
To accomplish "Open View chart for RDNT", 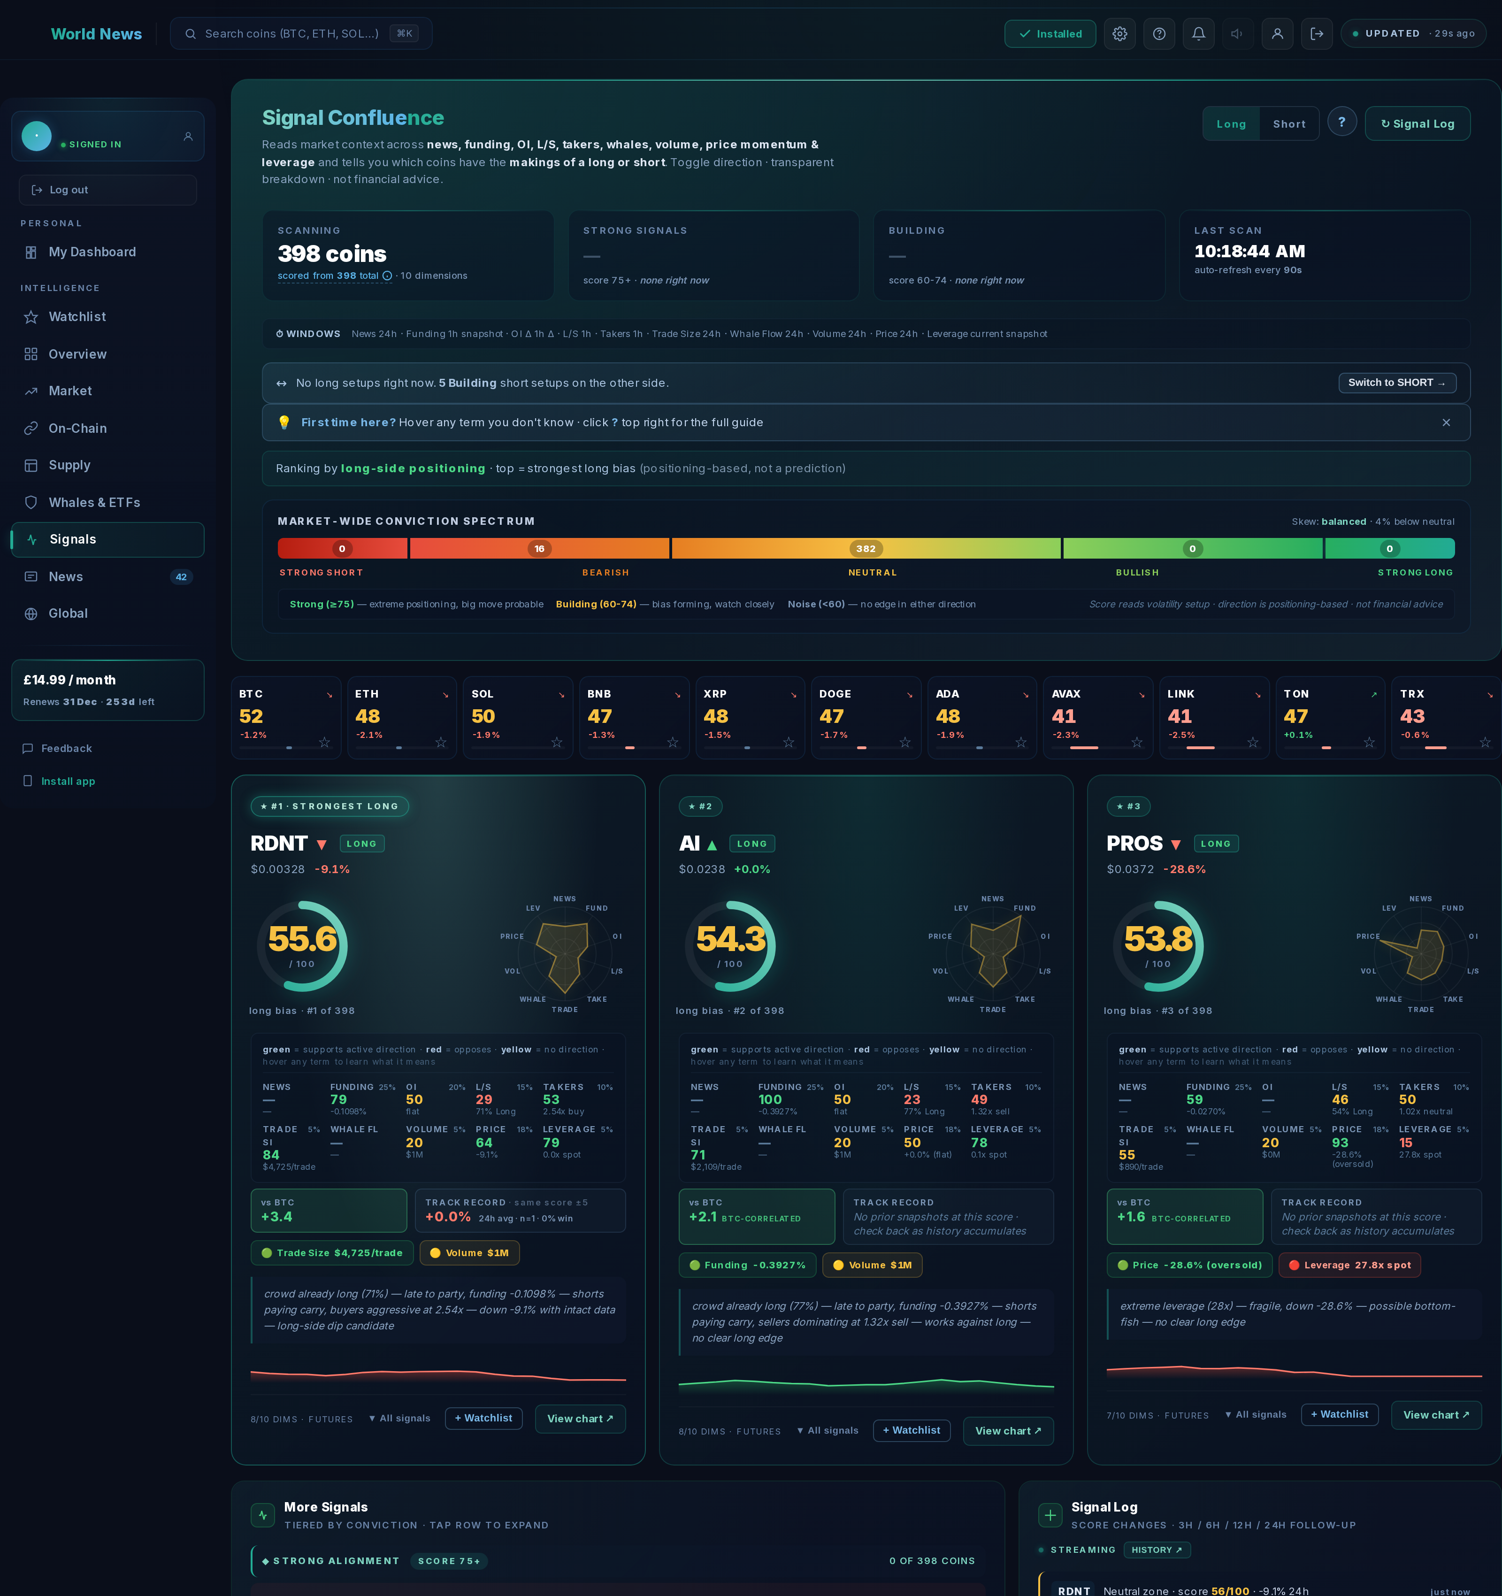I will pyautogui.click(x=581, y=1420).
